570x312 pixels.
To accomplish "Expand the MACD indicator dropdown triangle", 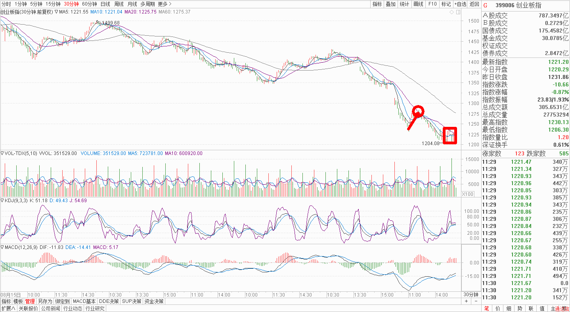I will [2, 248].
